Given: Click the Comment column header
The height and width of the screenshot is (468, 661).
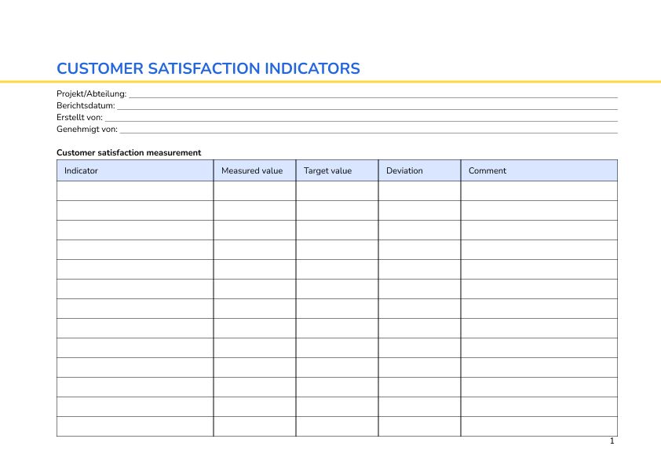Looking at the screenshot, I should pyautogui.click(x=488, y=170).
